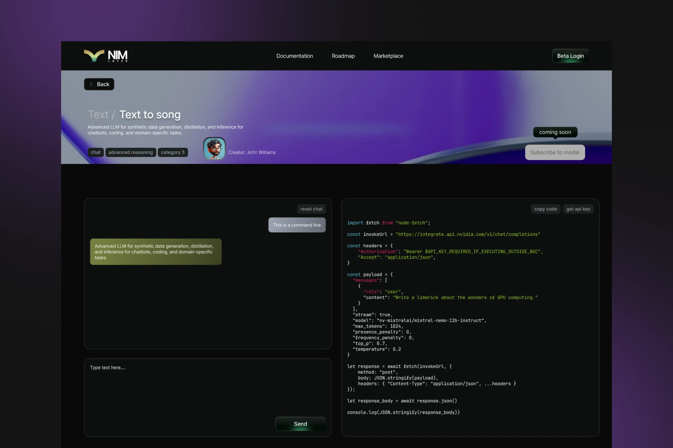
Task: Click John Williams creator avatar
Action: (x=214, y=148)
